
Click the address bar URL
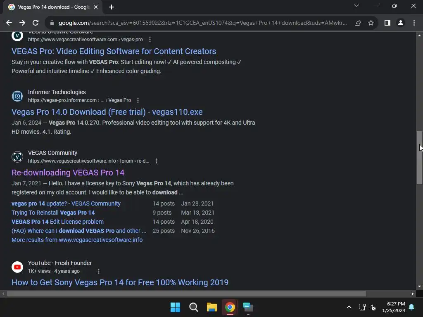(x=202, y=23)
